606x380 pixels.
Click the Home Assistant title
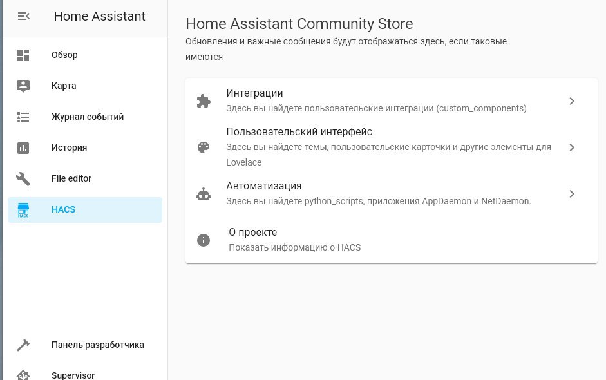pos(100,17)
